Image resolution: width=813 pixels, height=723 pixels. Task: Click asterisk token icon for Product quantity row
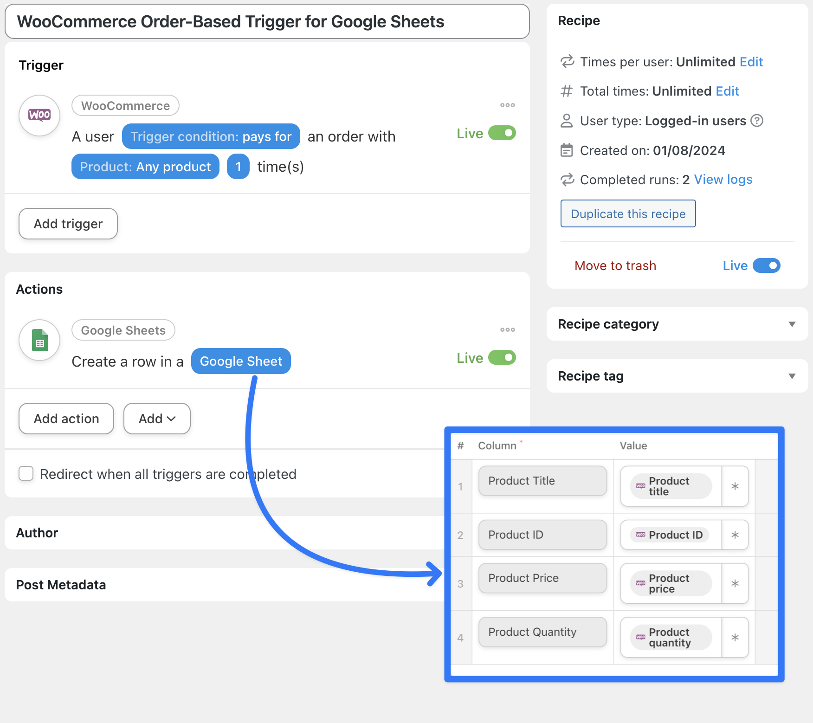(735, 638)
